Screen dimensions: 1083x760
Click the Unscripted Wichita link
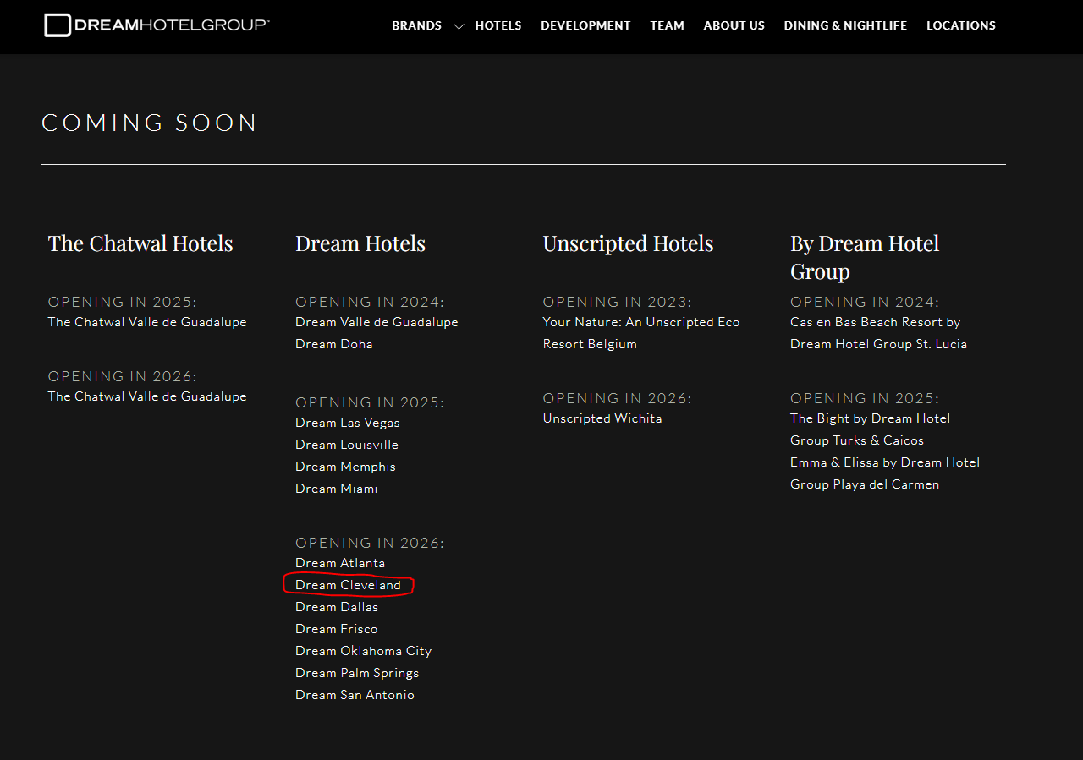click(602, 418)
